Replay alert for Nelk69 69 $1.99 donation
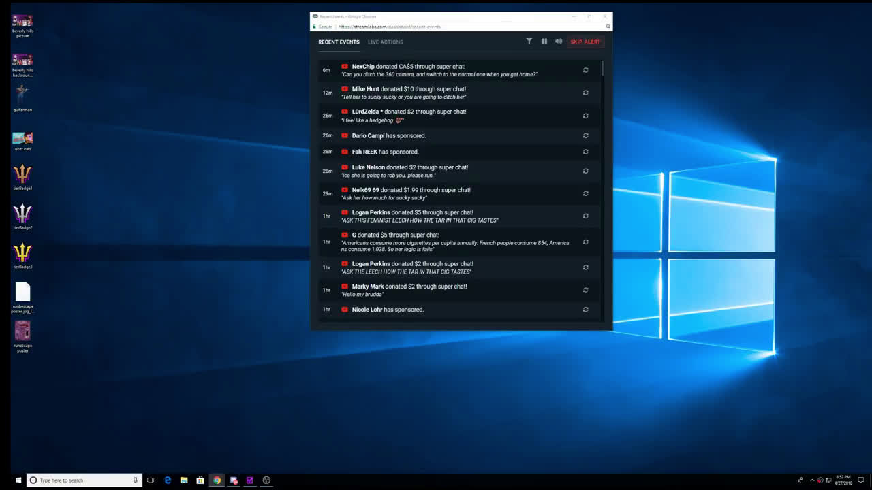This screenshot has height=490, width=872. point(585,193)
